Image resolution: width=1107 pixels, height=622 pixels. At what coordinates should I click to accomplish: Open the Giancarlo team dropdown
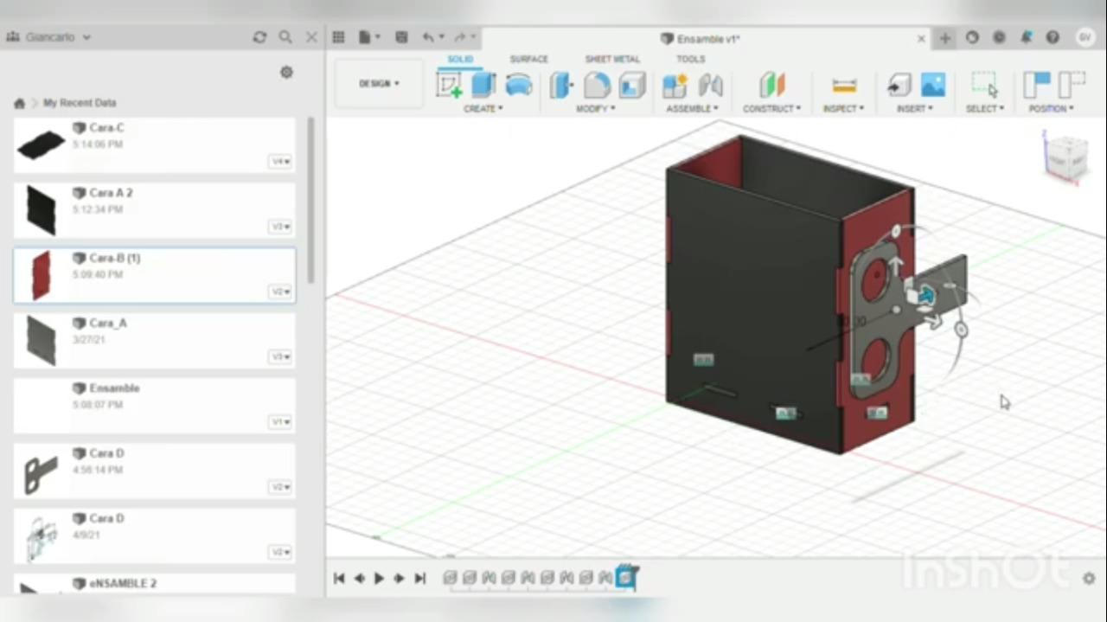(x=48, y=37)
